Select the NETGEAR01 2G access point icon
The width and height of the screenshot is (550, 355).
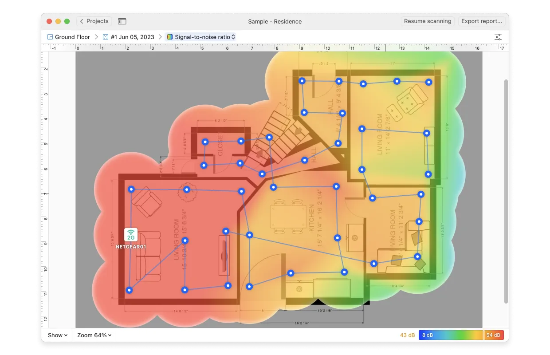[x=130, y=234]
